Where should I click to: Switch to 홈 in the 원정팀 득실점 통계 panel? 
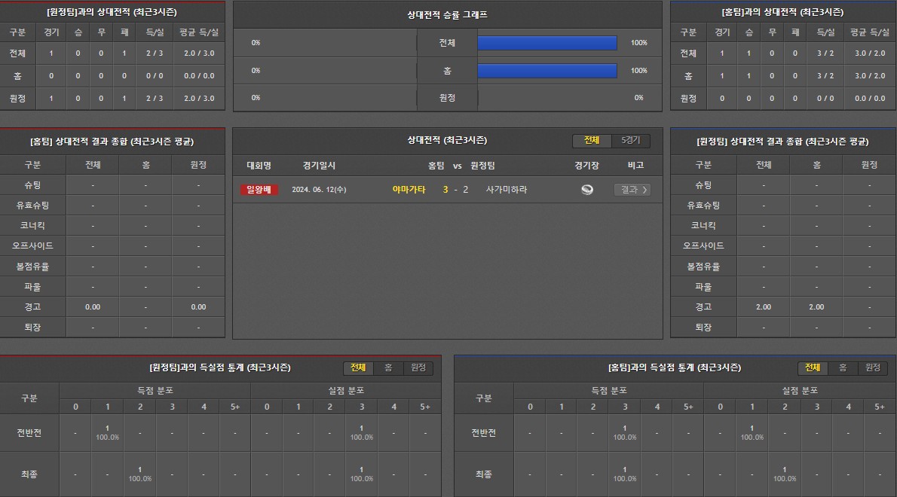tap(388, 367)
